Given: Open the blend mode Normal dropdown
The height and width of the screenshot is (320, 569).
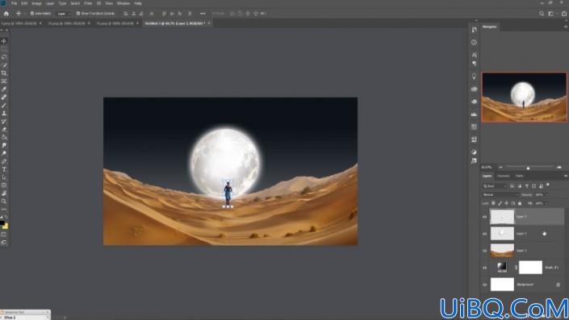Looking at the screenshot, I should pyautogui.click(x=500, y=194).
